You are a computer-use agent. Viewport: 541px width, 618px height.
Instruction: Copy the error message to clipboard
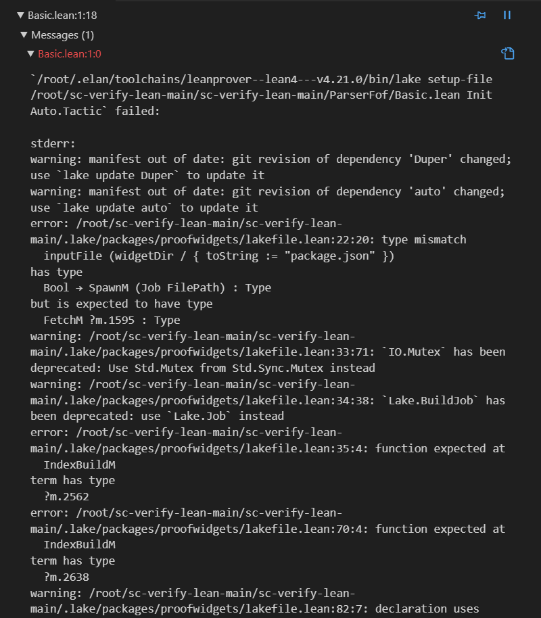click(508, 53)
